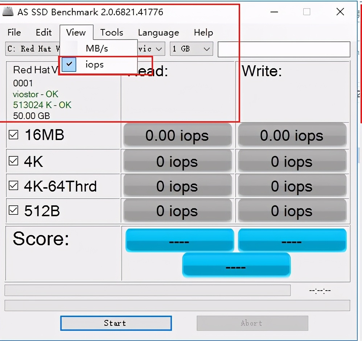Viewport: 362px width, 341px height.
Task: Start the benchmark with the Start button
Action: point(116,323)
